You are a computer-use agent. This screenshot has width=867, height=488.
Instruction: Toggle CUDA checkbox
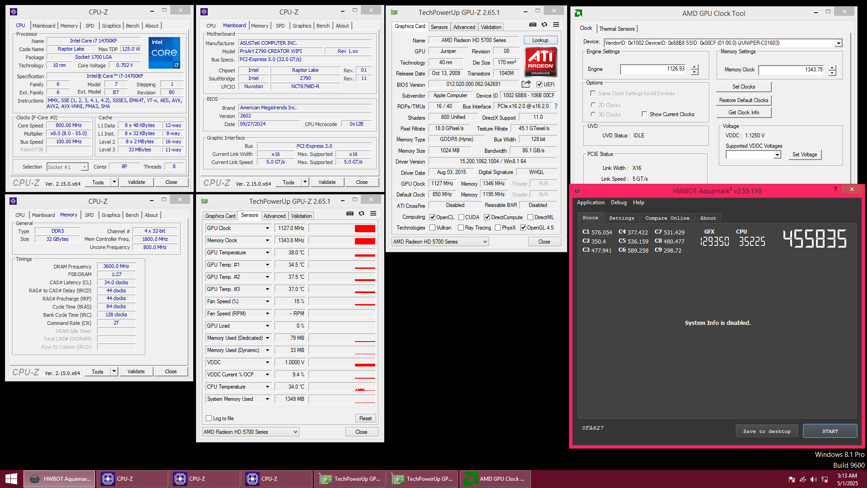point(461,217)
